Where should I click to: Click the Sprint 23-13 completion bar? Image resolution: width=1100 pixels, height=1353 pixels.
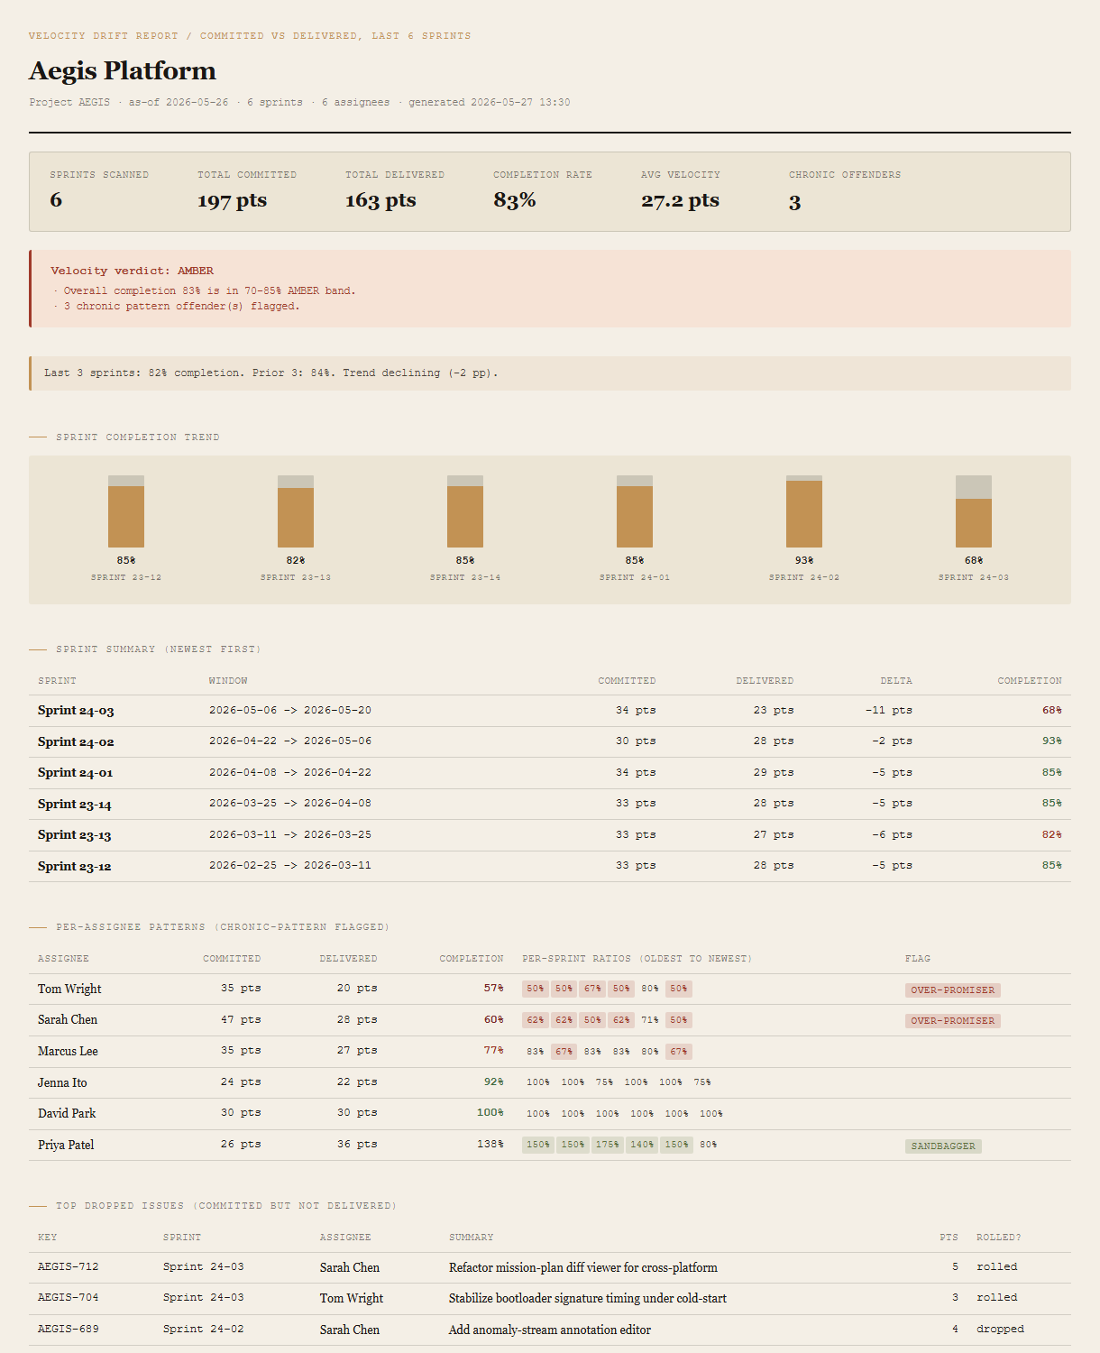point(296,511)
